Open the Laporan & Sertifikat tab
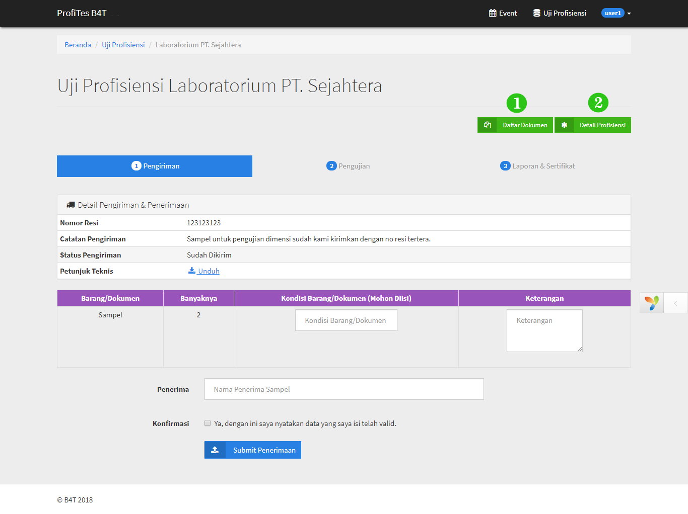This screenshot has height=514, width=688. tap(537, 166)
